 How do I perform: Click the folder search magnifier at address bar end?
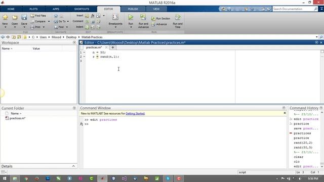coord(321,37)
